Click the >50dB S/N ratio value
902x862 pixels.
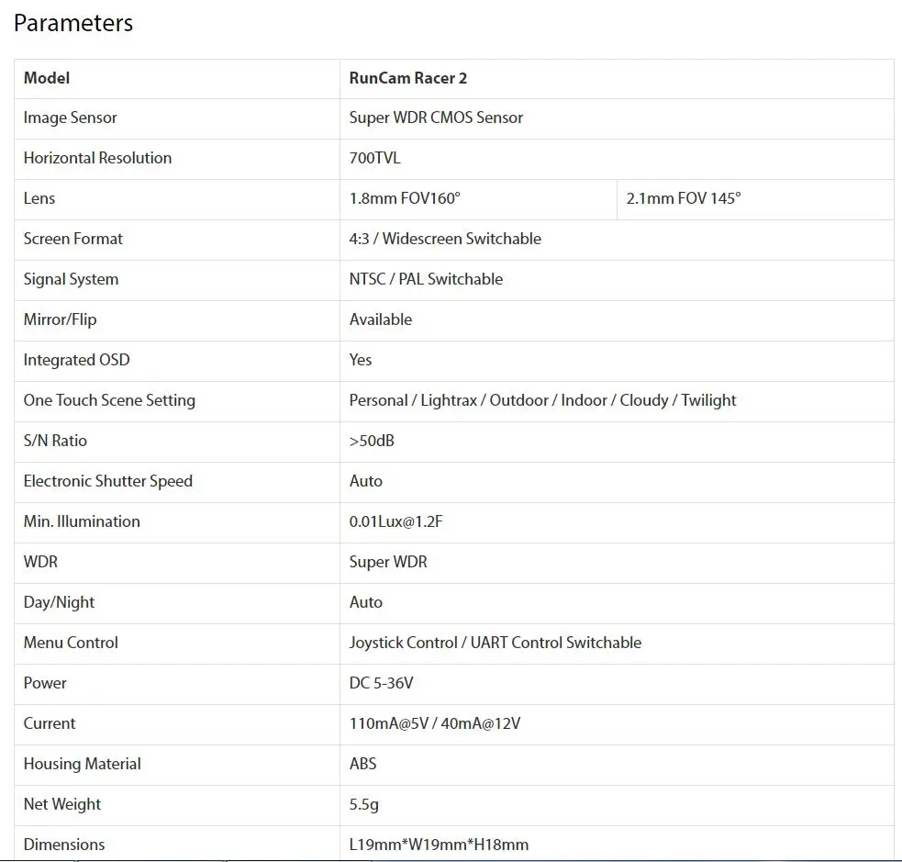(x=372, y=441)
